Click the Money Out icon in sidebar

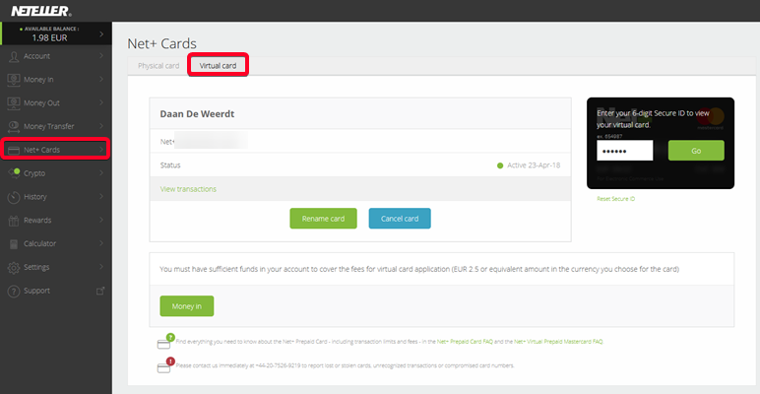click(14, 102)
